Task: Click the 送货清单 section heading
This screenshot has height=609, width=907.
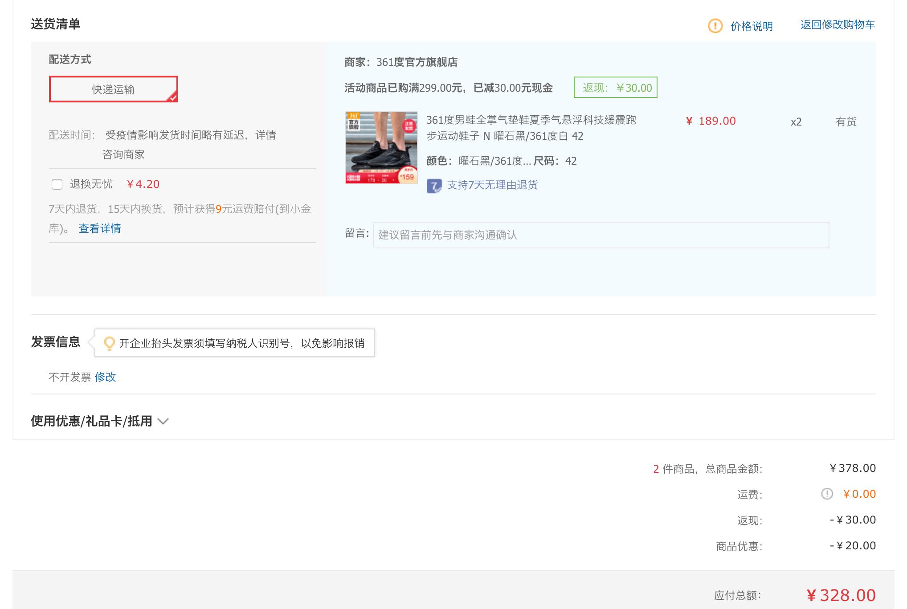Action: point(56,24)
